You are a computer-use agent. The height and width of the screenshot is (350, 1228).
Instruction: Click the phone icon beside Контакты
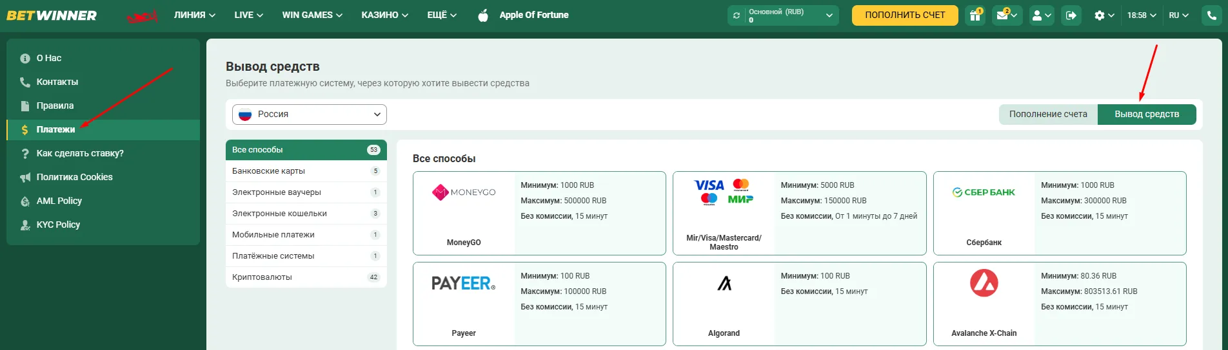[25, 82]
